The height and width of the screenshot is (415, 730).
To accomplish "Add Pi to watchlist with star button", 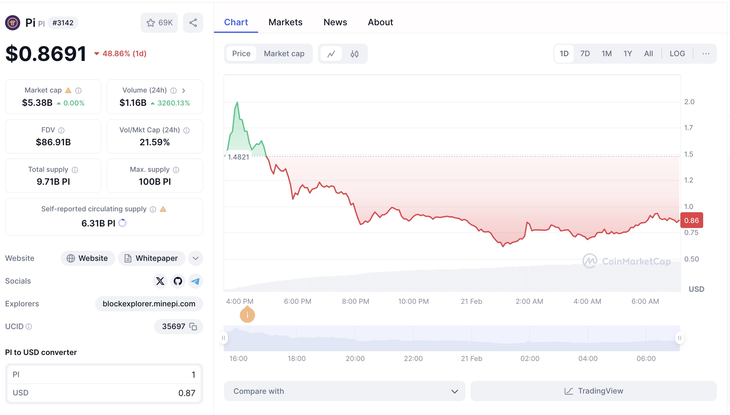I will [x=159, y=23].
